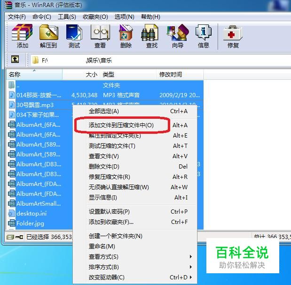291x285 pixels.
Task: Choose 修复压缩文件(R) context item
Action: pos(135,177)
